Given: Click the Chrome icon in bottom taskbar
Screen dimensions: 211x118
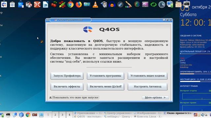Looking at the screenshot, I should coord(28,115).
